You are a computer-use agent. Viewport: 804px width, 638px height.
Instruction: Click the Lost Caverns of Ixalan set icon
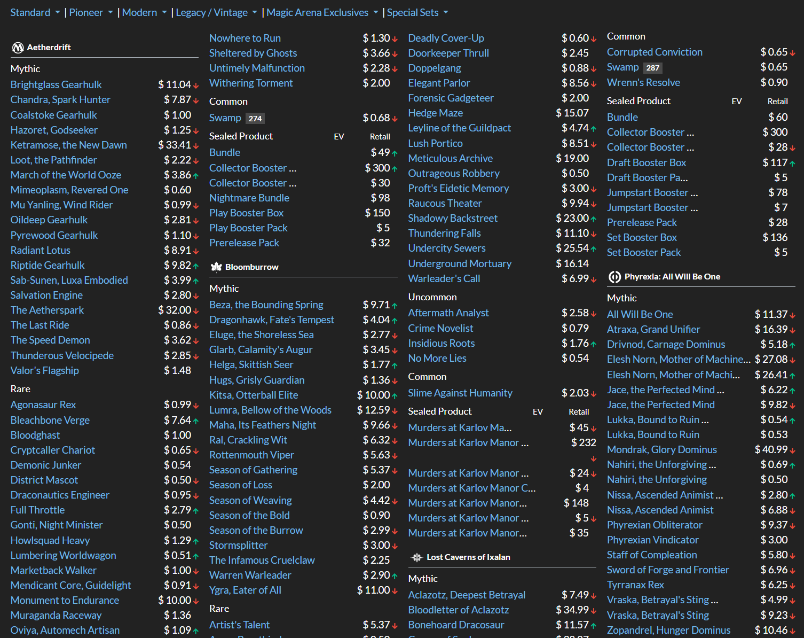pyautogui.click(x=417, y=557)
